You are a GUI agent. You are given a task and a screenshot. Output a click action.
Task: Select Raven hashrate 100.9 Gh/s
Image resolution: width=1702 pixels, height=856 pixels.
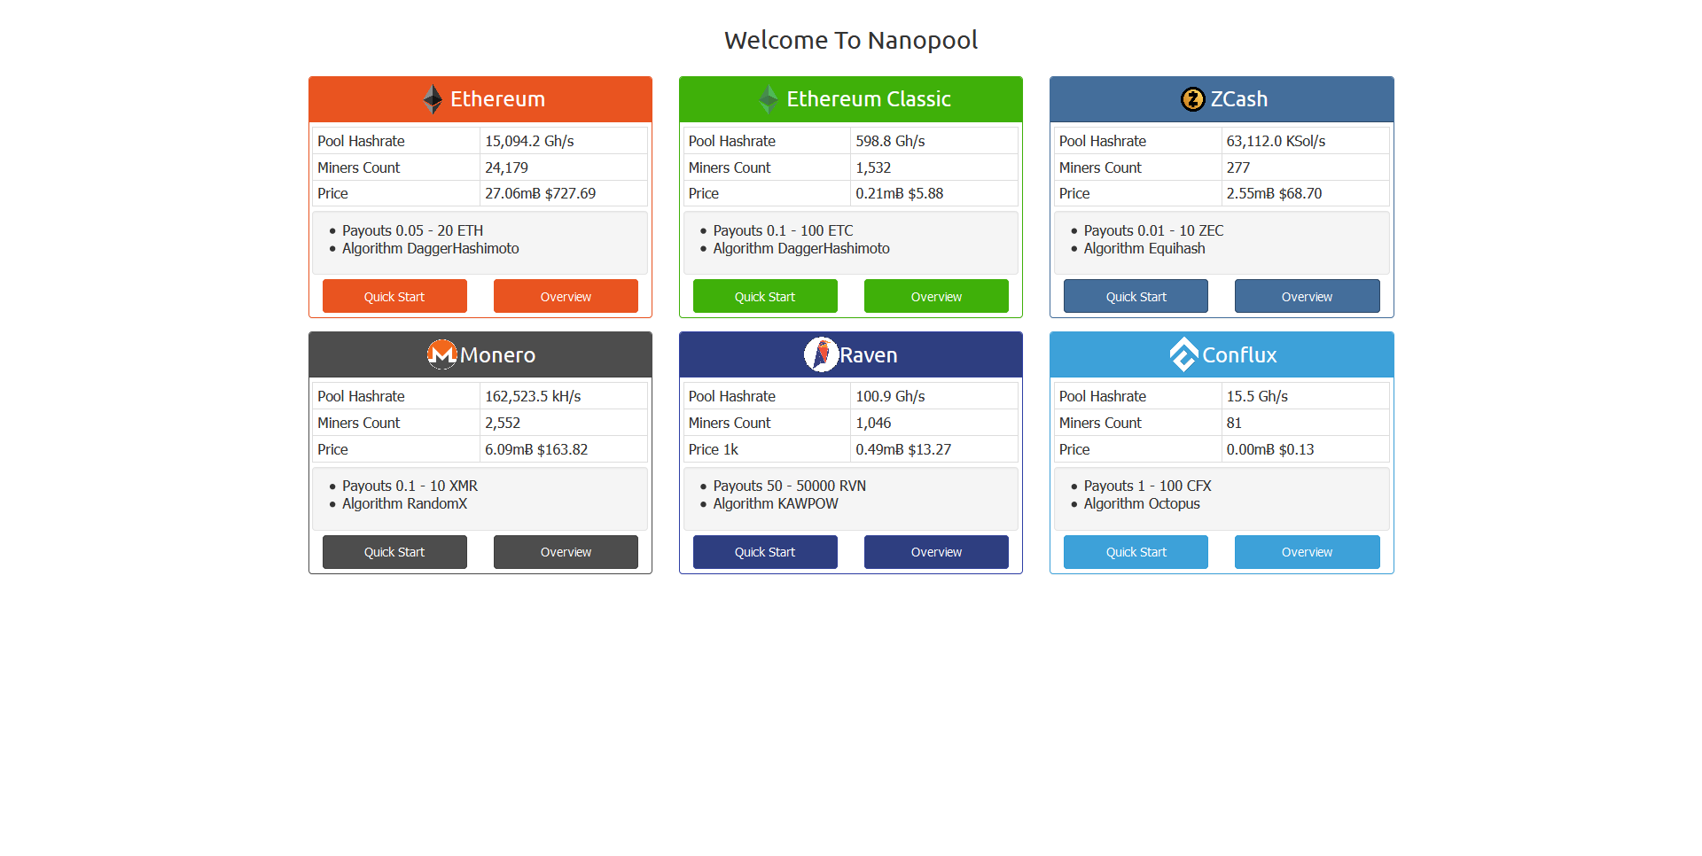[x=890, y=396]
